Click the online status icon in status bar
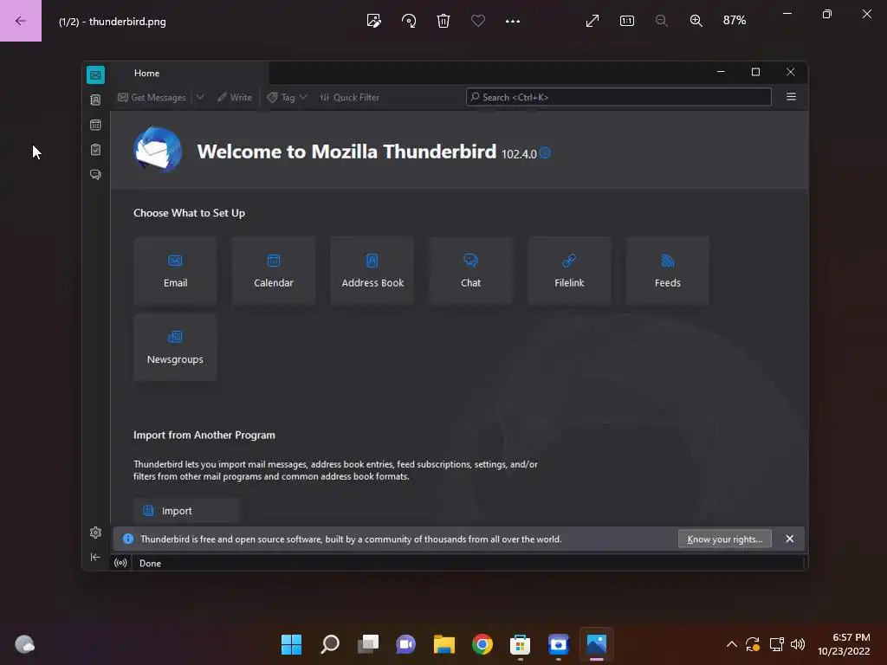Image resolution: width=887 pixels, height=665 pixels. tap(120, 563)
